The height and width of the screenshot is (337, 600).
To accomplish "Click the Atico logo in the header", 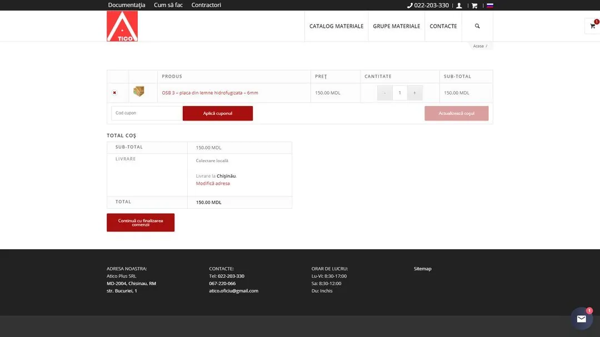I will 122,26.
